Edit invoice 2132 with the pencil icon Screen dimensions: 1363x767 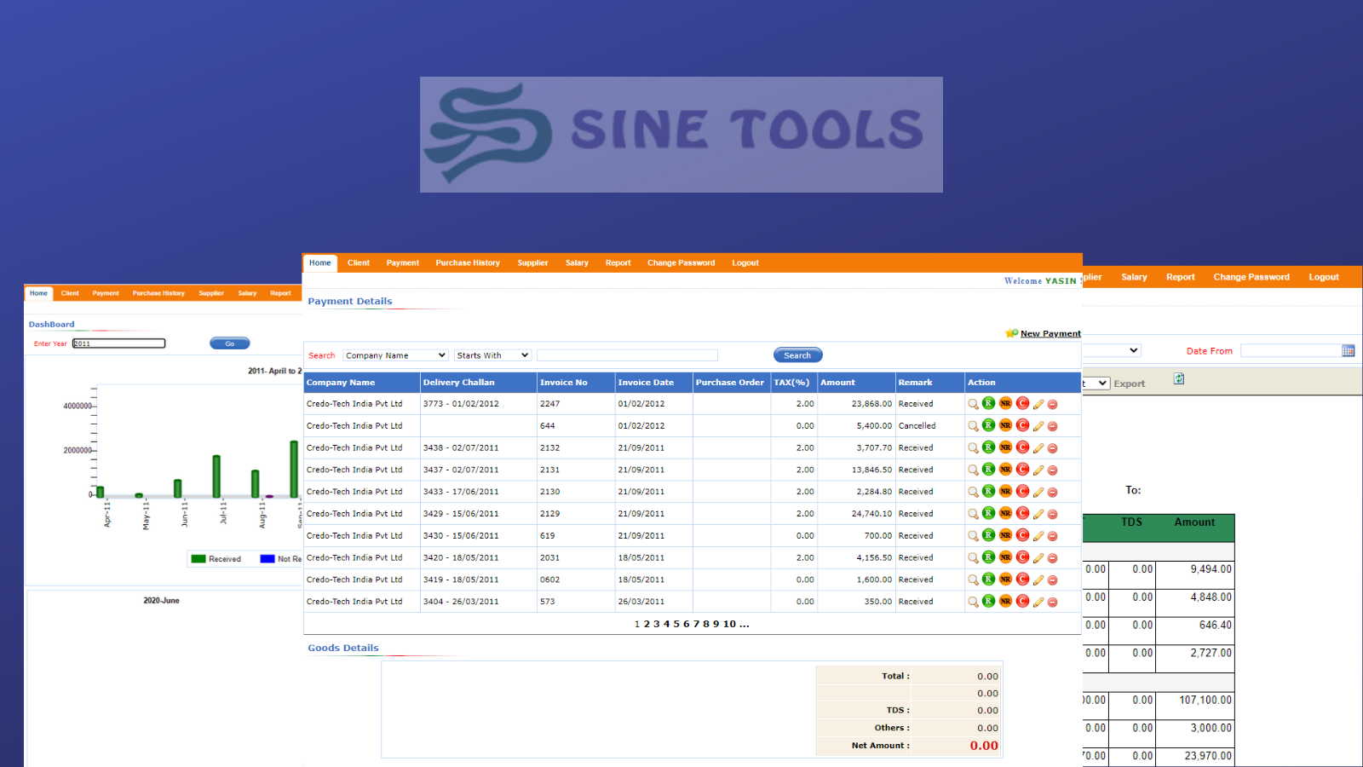(1038, 448)
